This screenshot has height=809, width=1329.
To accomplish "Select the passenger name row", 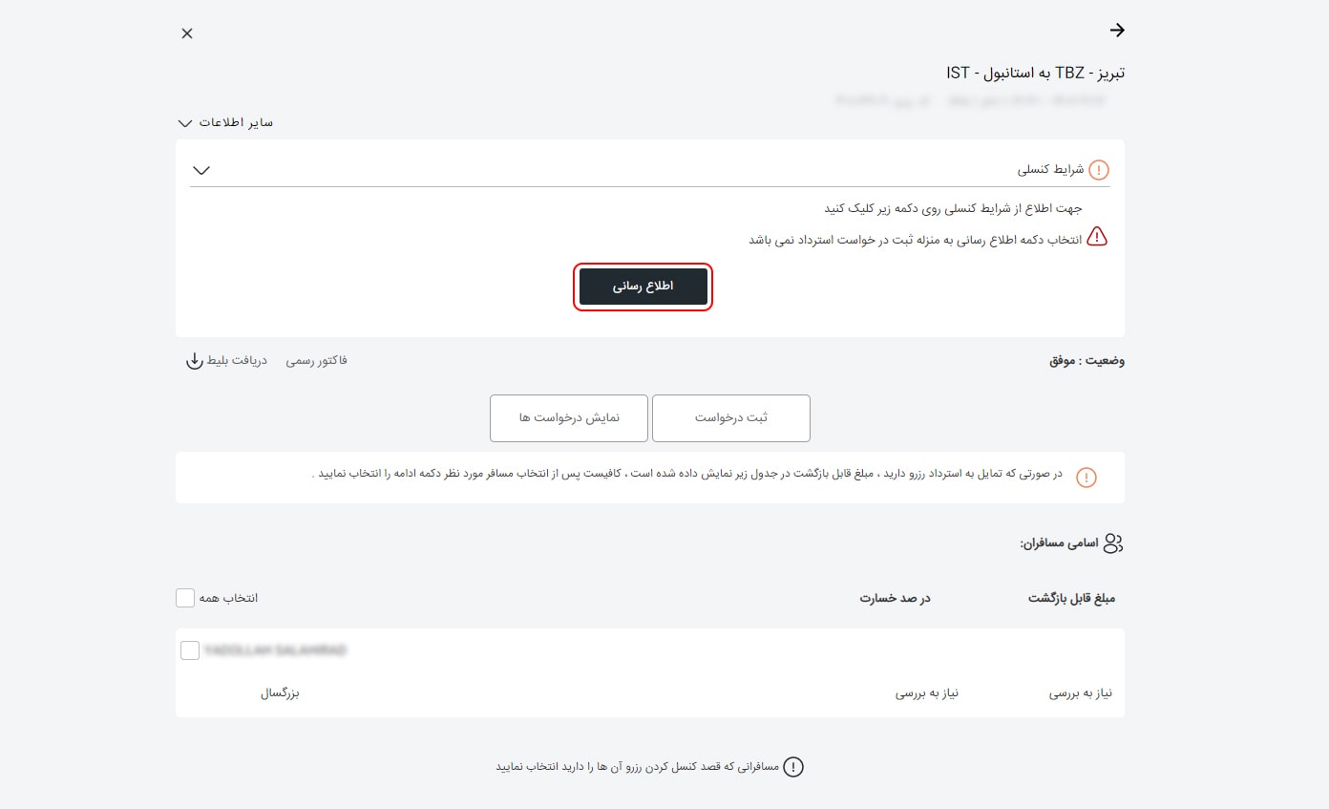I will (277, 649).
